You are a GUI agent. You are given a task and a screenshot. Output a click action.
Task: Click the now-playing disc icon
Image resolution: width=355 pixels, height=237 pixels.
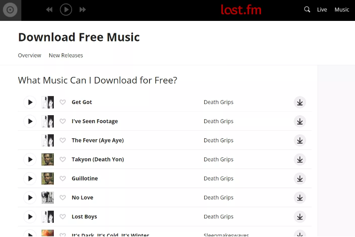pyautogui.click(x=10, y=10)
